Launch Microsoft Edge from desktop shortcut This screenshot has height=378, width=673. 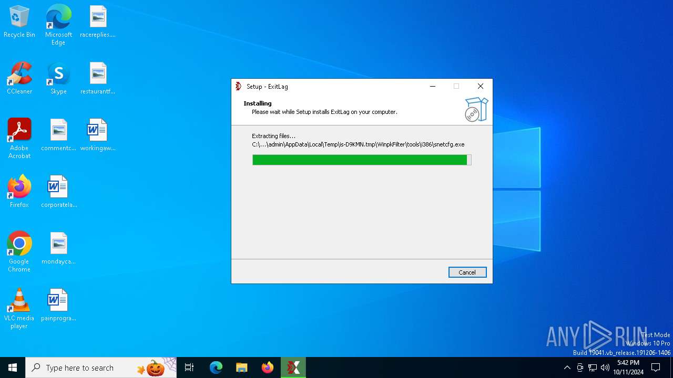[58, 25]
